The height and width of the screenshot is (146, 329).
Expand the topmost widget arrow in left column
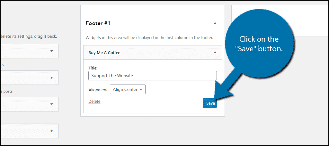[51, 51]
